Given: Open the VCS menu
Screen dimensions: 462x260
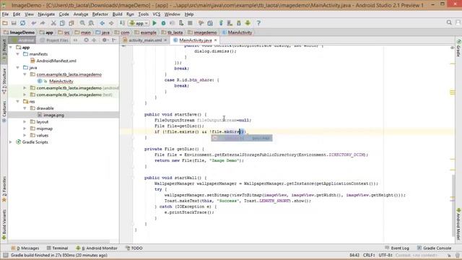Looking at the screenshot, I should coord(157,14).
